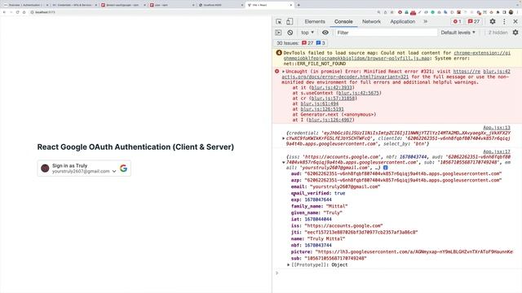Open console settings gear next to 2 hidden

(515, 33)
